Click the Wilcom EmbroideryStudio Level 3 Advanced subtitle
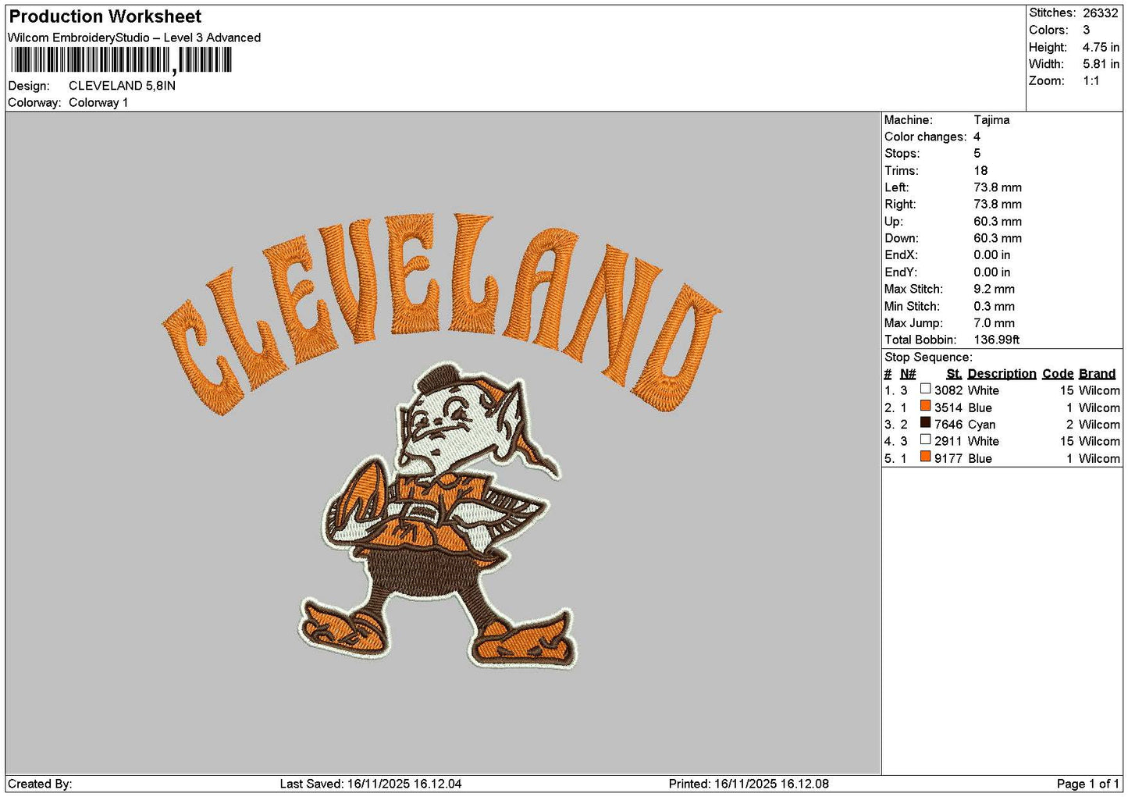The height and width of the screenshot is (797, 1128). 134,37
